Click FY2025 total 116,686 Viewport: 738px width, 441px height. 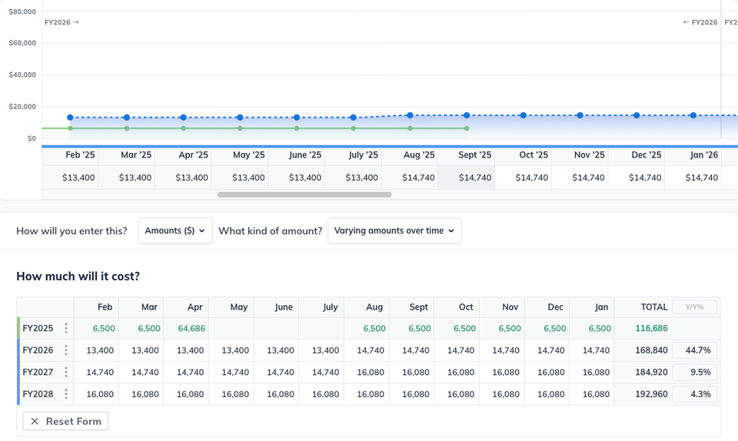coord(651,328)
